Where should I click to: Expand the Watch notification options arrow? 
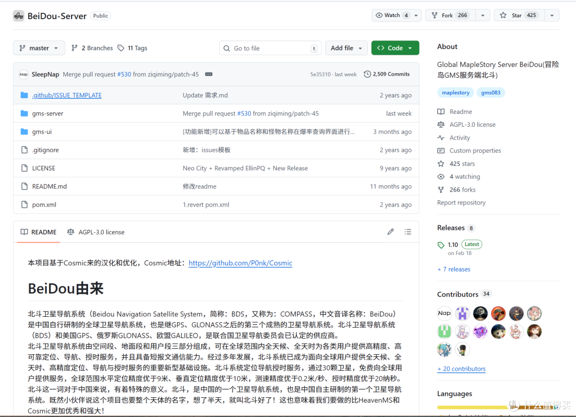[x=416, y=15]
